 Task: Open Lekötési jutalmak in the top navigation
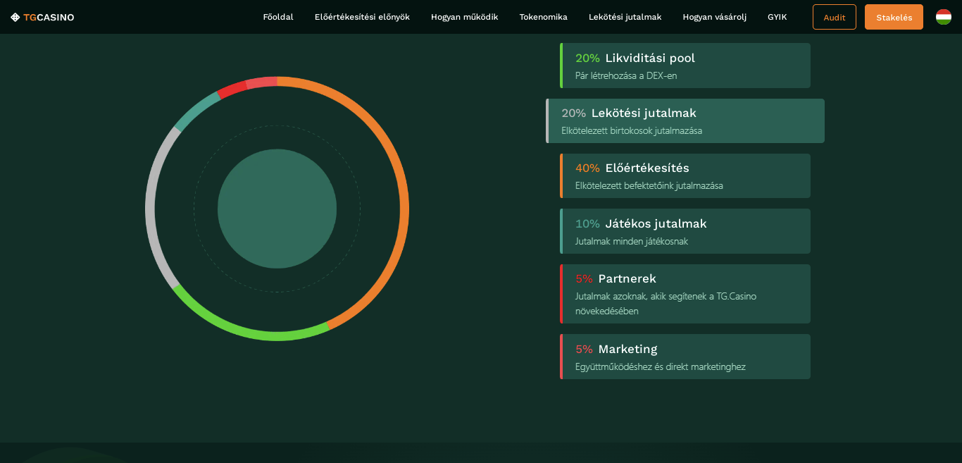pyautogui.click(x=625, y=17)
